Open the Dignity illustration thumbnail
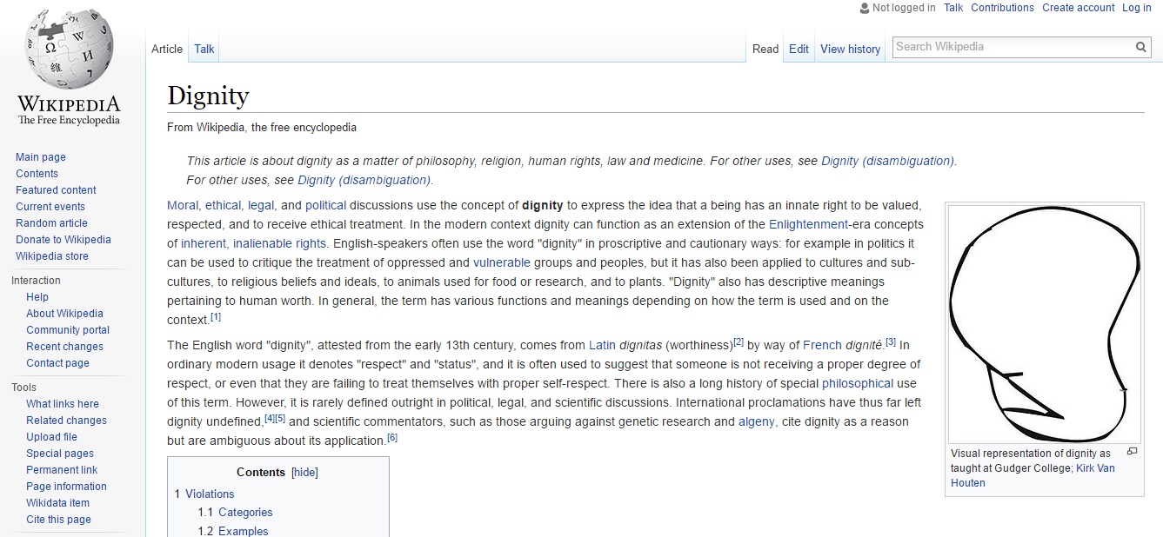Image resolution: width=1163 pixels, height=537 pixels. (x=1044, y=324)
